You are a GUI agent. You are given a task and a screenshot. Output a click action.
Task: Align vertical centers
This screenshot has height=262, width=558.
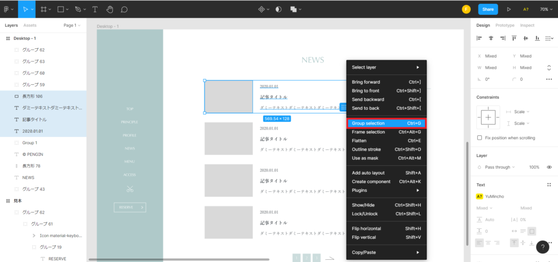point(526,38)
